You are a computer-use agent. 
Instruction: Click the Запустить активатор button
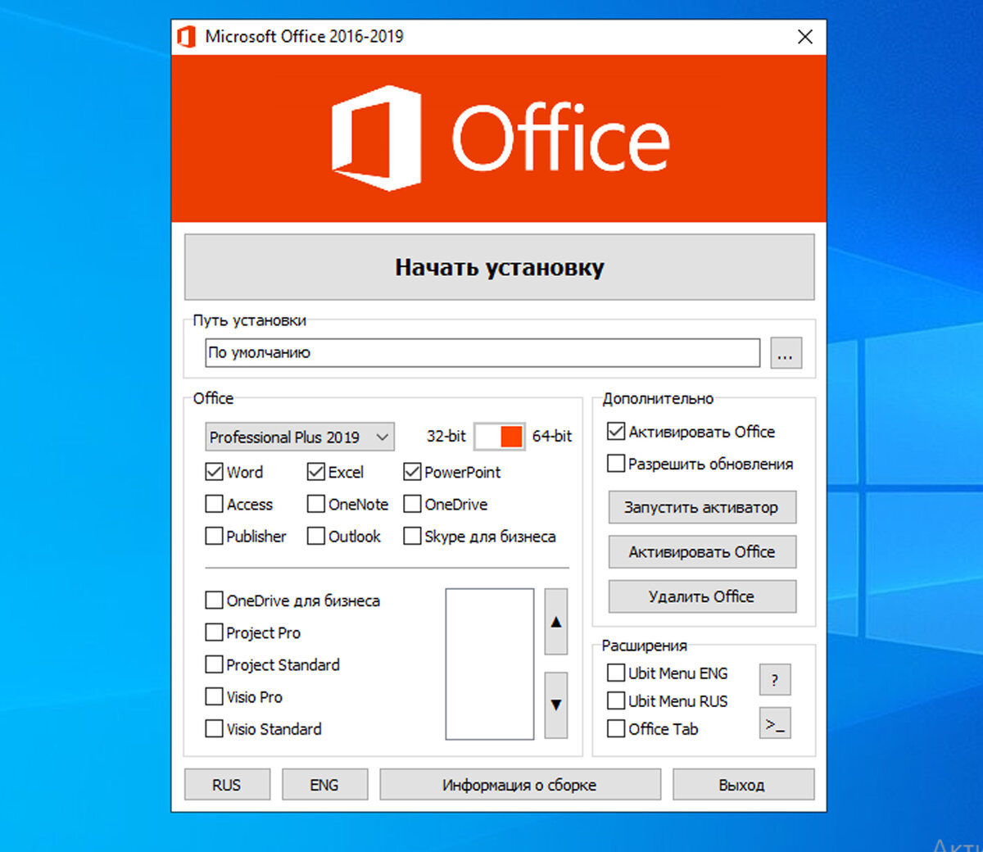coord(702,507)
